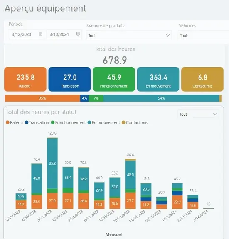Click the 1.3 total label above 3/14/2024
Image resolution: width=229 pixels, height=239 pixels.
pos(208,204)
